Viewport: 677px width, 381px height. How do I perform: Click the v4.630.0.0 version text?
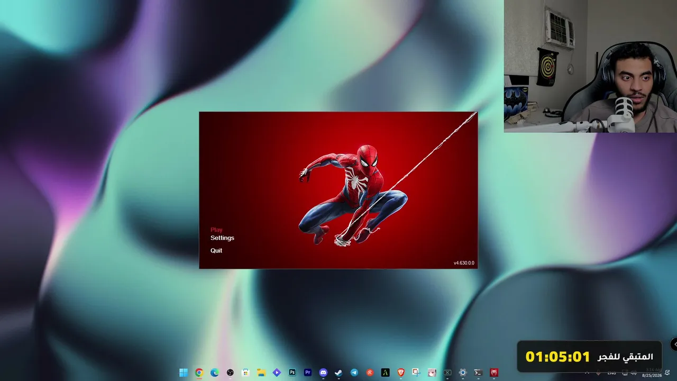464,263
